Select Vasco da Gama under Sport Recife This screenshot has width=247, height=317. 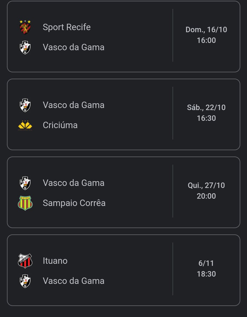(x=74, y=48)
